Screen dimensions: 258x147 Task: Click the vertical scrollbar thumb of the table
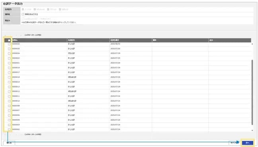tap(252, 93)
